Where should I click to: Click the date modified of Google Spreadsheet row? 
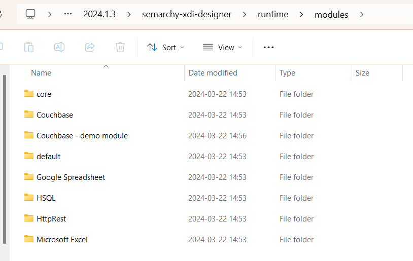(x=217, y=177)
